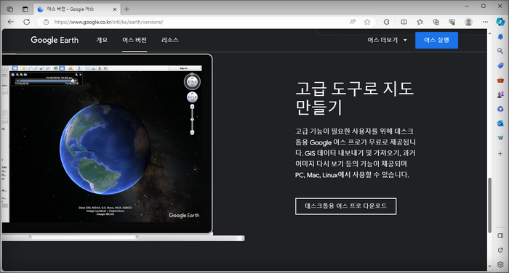
Task: Focus the address bar URL
Action: 108,22
